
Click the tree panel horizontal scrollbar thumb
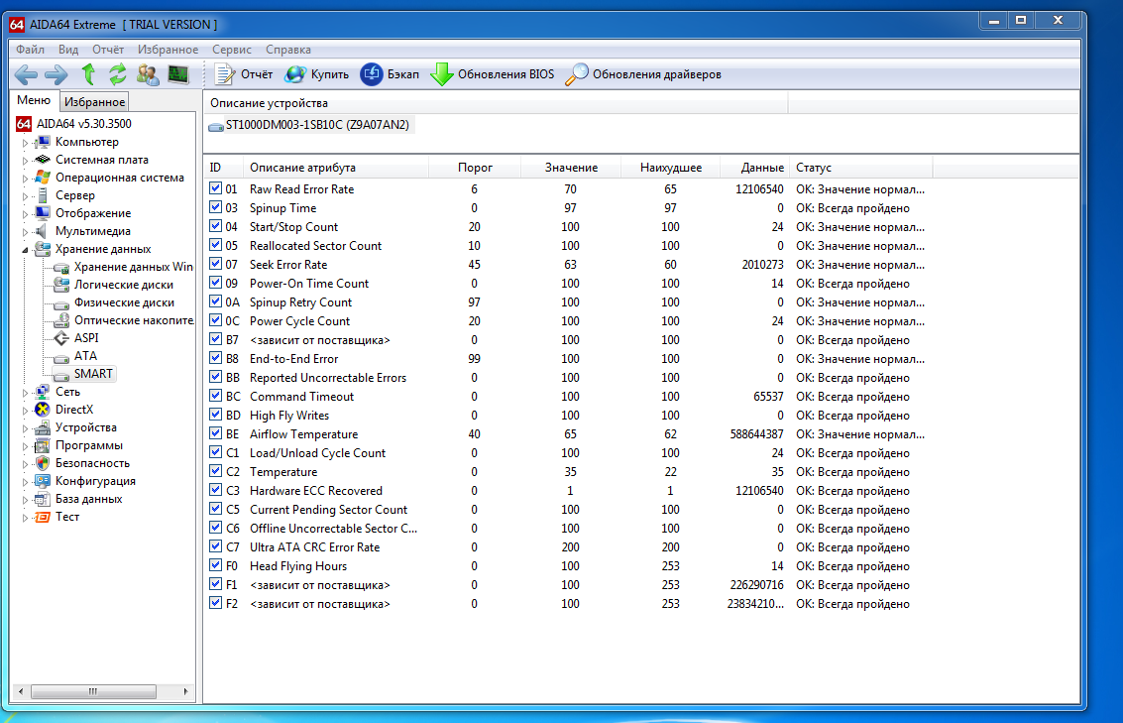(93, 691)
